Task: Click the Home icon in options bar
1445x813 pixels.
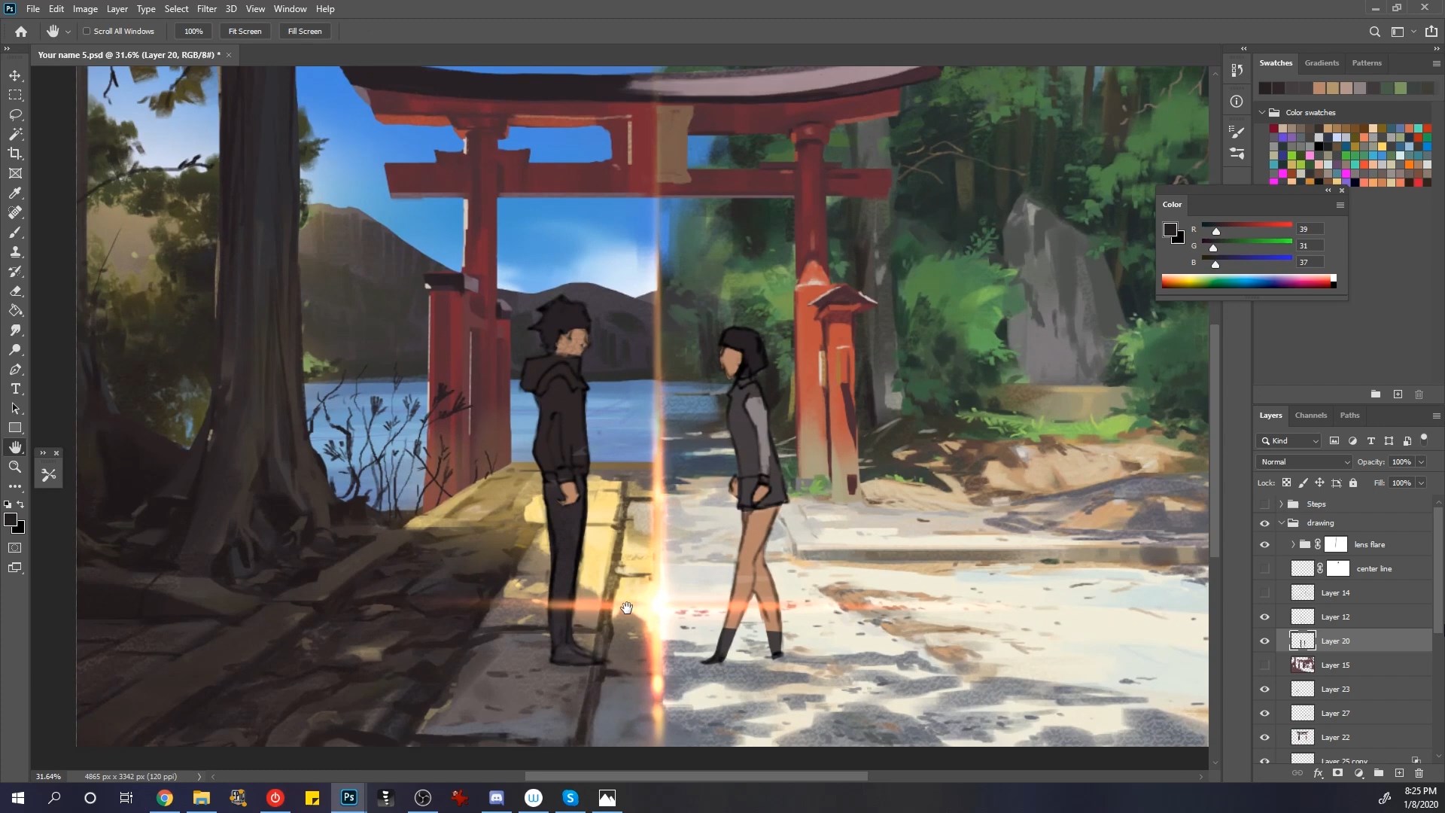Action: coord(21,32)
